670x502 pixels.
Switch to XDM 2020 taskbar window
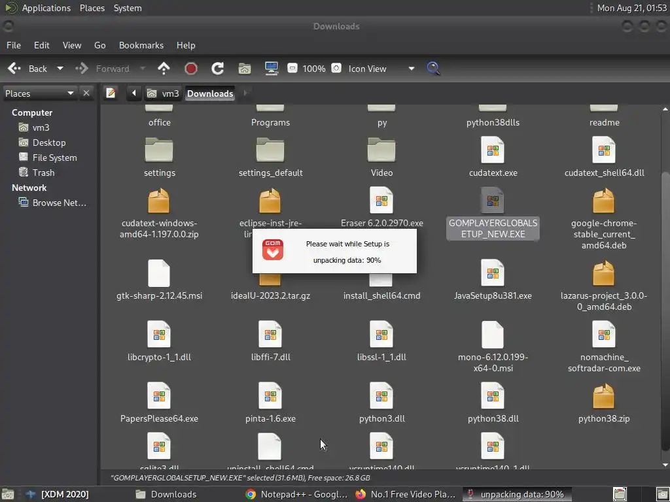pyautogui.click(x=58, y=494)
